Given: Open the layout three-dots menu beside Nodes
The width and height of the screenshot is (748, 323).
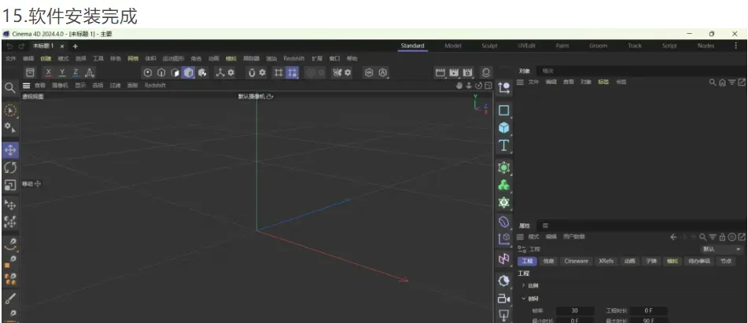Looking at the screenshot, I should (736, 46).
